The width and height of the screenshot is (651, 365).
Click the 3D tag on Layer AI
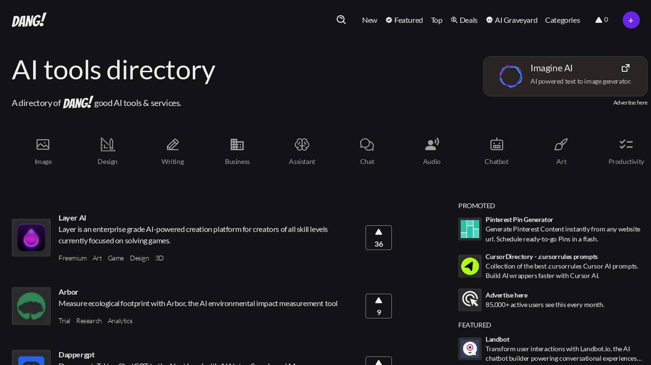[x=159, y=258]
